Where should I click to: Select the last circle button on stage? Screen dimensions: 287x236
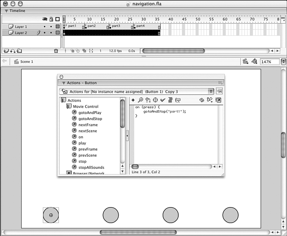tap(230, 215)
